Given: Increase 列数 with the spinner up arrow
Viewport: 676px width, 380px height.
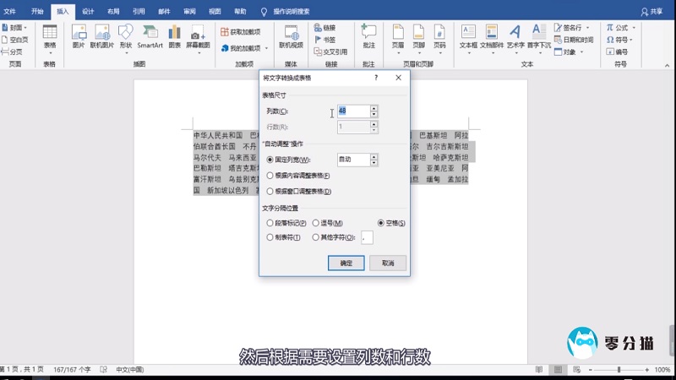Looking at the screenshot, I should [x=373, y=108].
